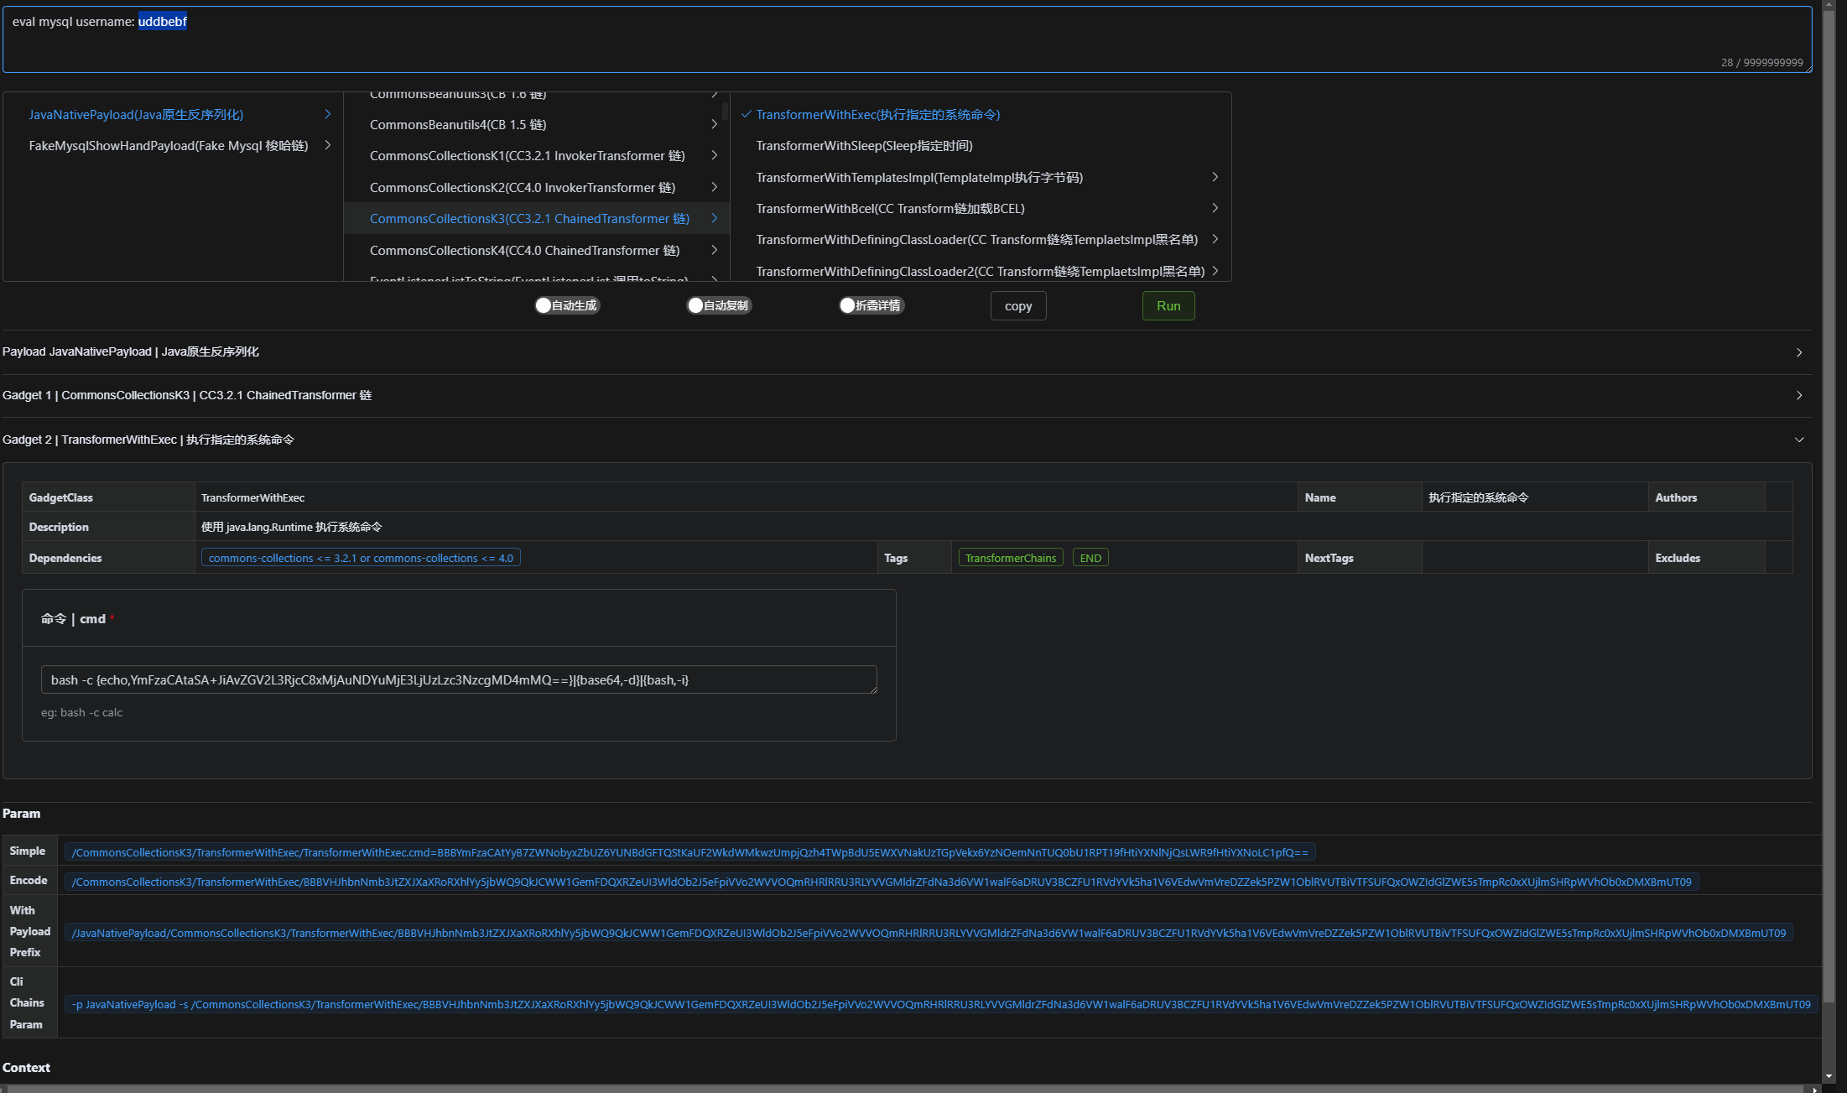Copy the Encode param link

pyautogui.click(x=882, y=882)
